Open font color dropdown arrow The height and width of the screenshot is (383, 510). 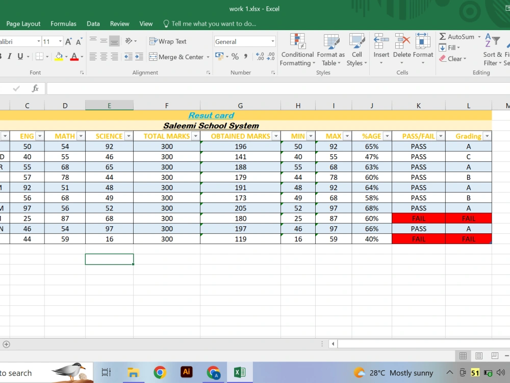pos(82,57)
